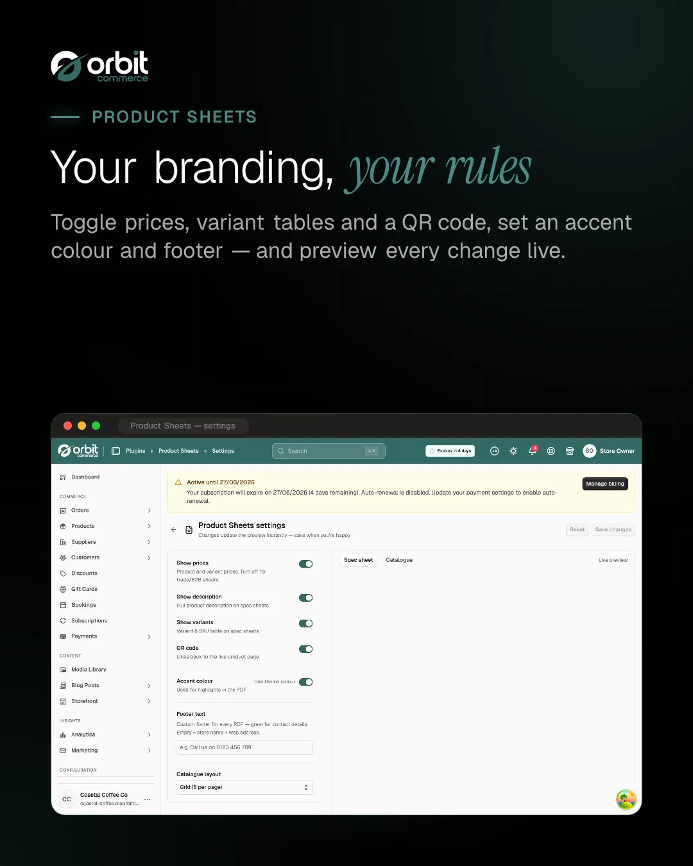Viewport: 693px width, 866px height.
Task: Switch to the Spec sheet tab
Action: pos(358,560)
